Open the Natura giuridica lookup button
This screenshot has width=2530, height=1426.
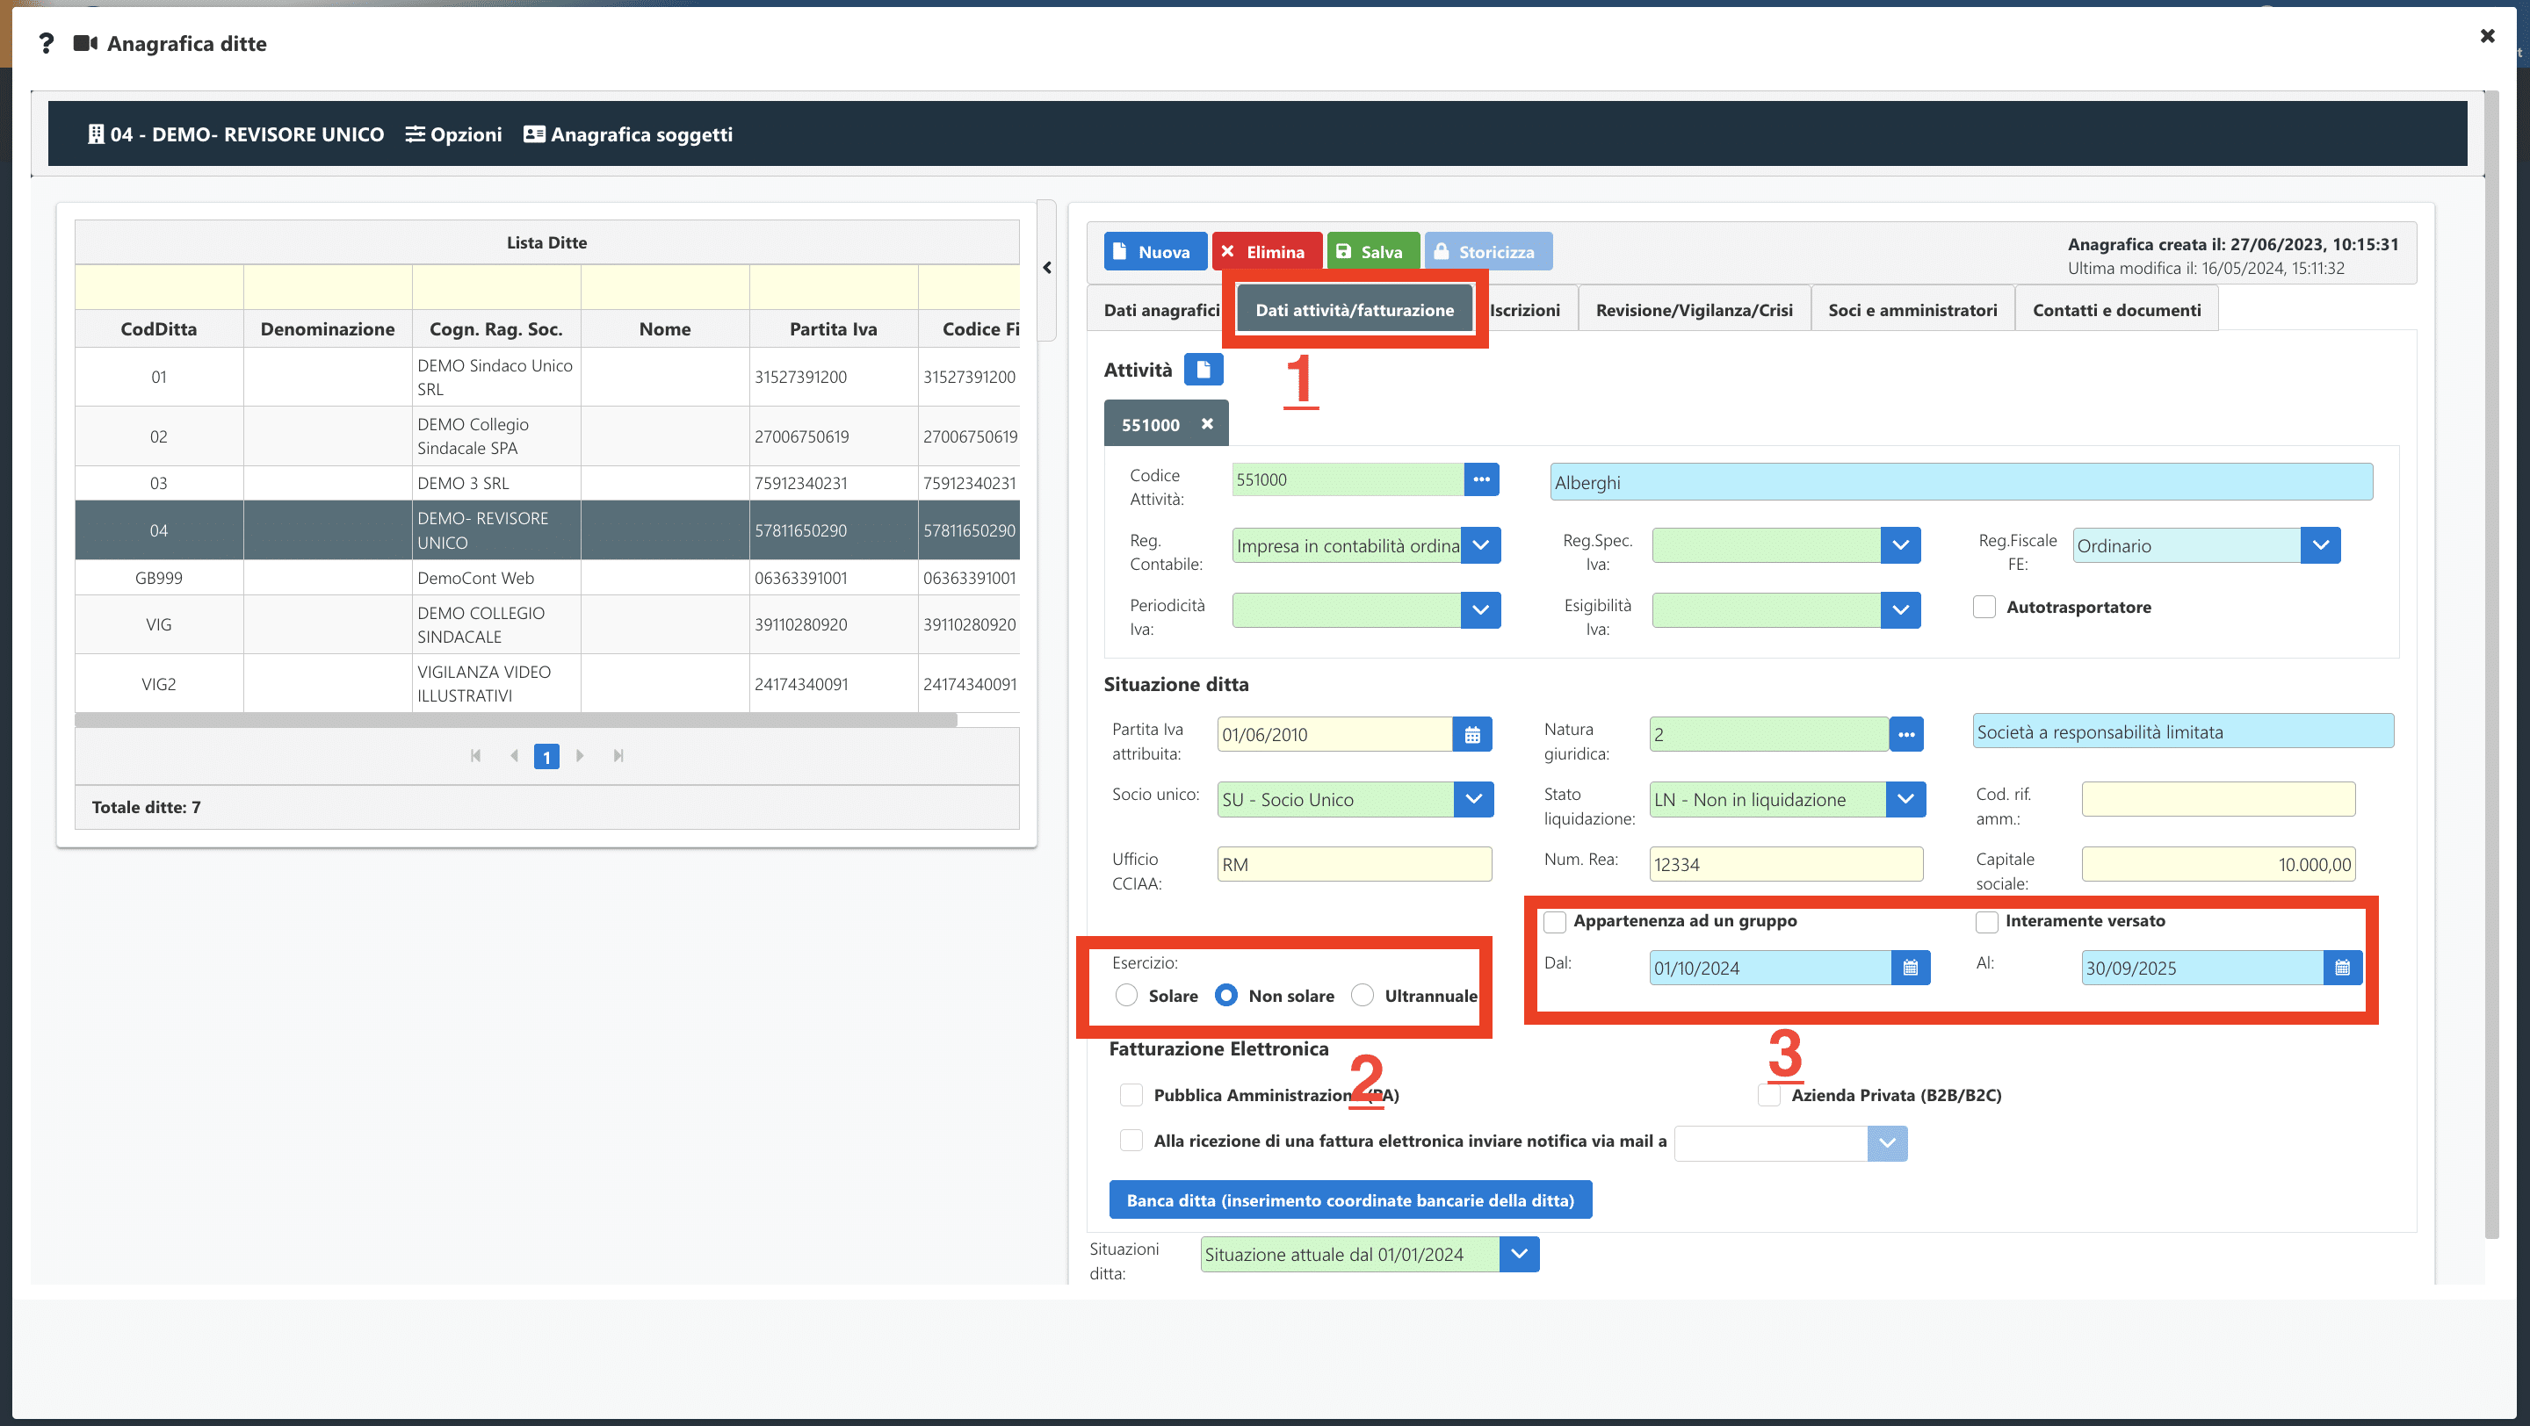click(1906, 734)
